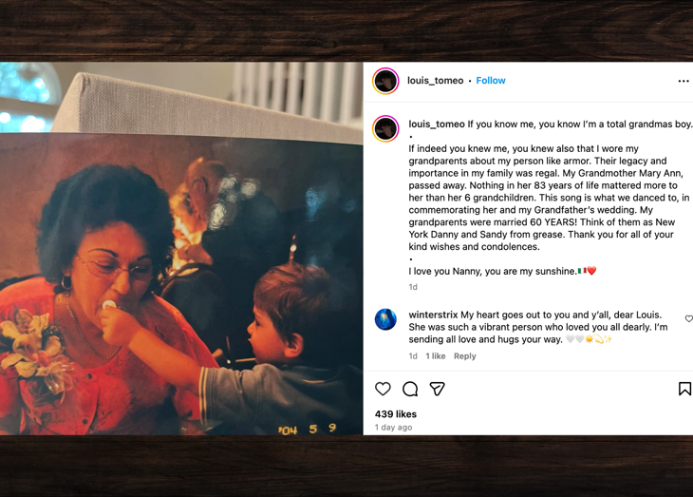Click the 1d timestamp under the caption

[413, 287]
